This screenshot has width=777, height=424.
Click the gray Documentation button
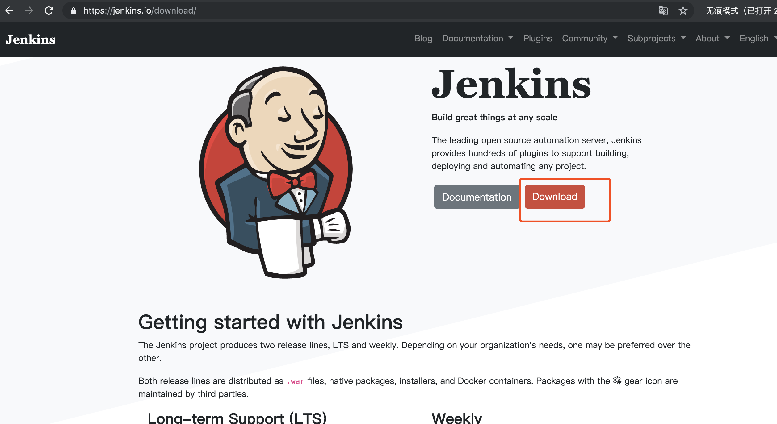[x=477, y=197]
